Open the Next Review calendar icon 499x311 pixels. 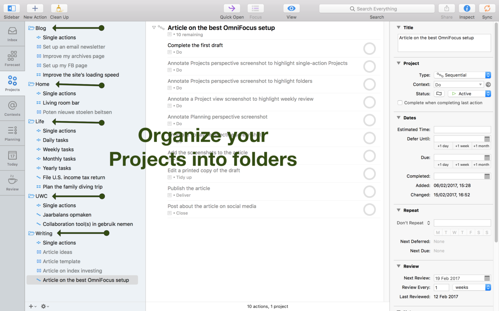(487, 278)
